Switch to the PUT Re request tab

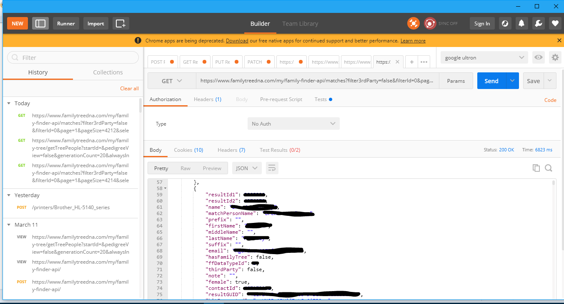tap(227, 62)
